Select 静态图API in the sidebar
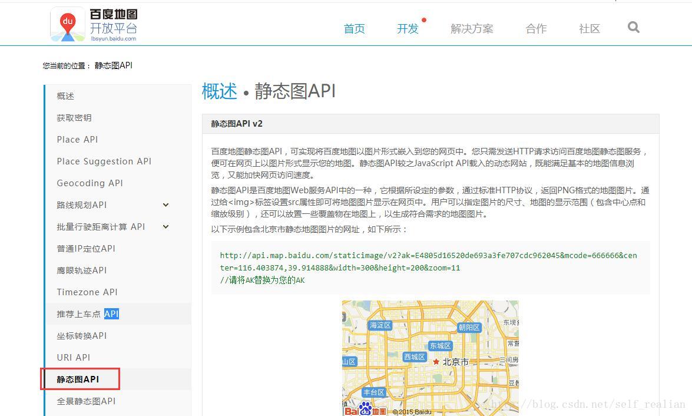Viewport: 692px width, 416px height. pos(78,379)
